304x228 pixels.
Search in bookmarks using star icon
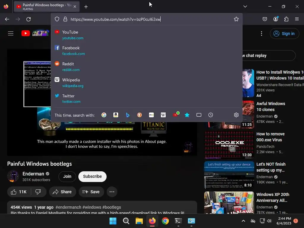tap(187, 115)
